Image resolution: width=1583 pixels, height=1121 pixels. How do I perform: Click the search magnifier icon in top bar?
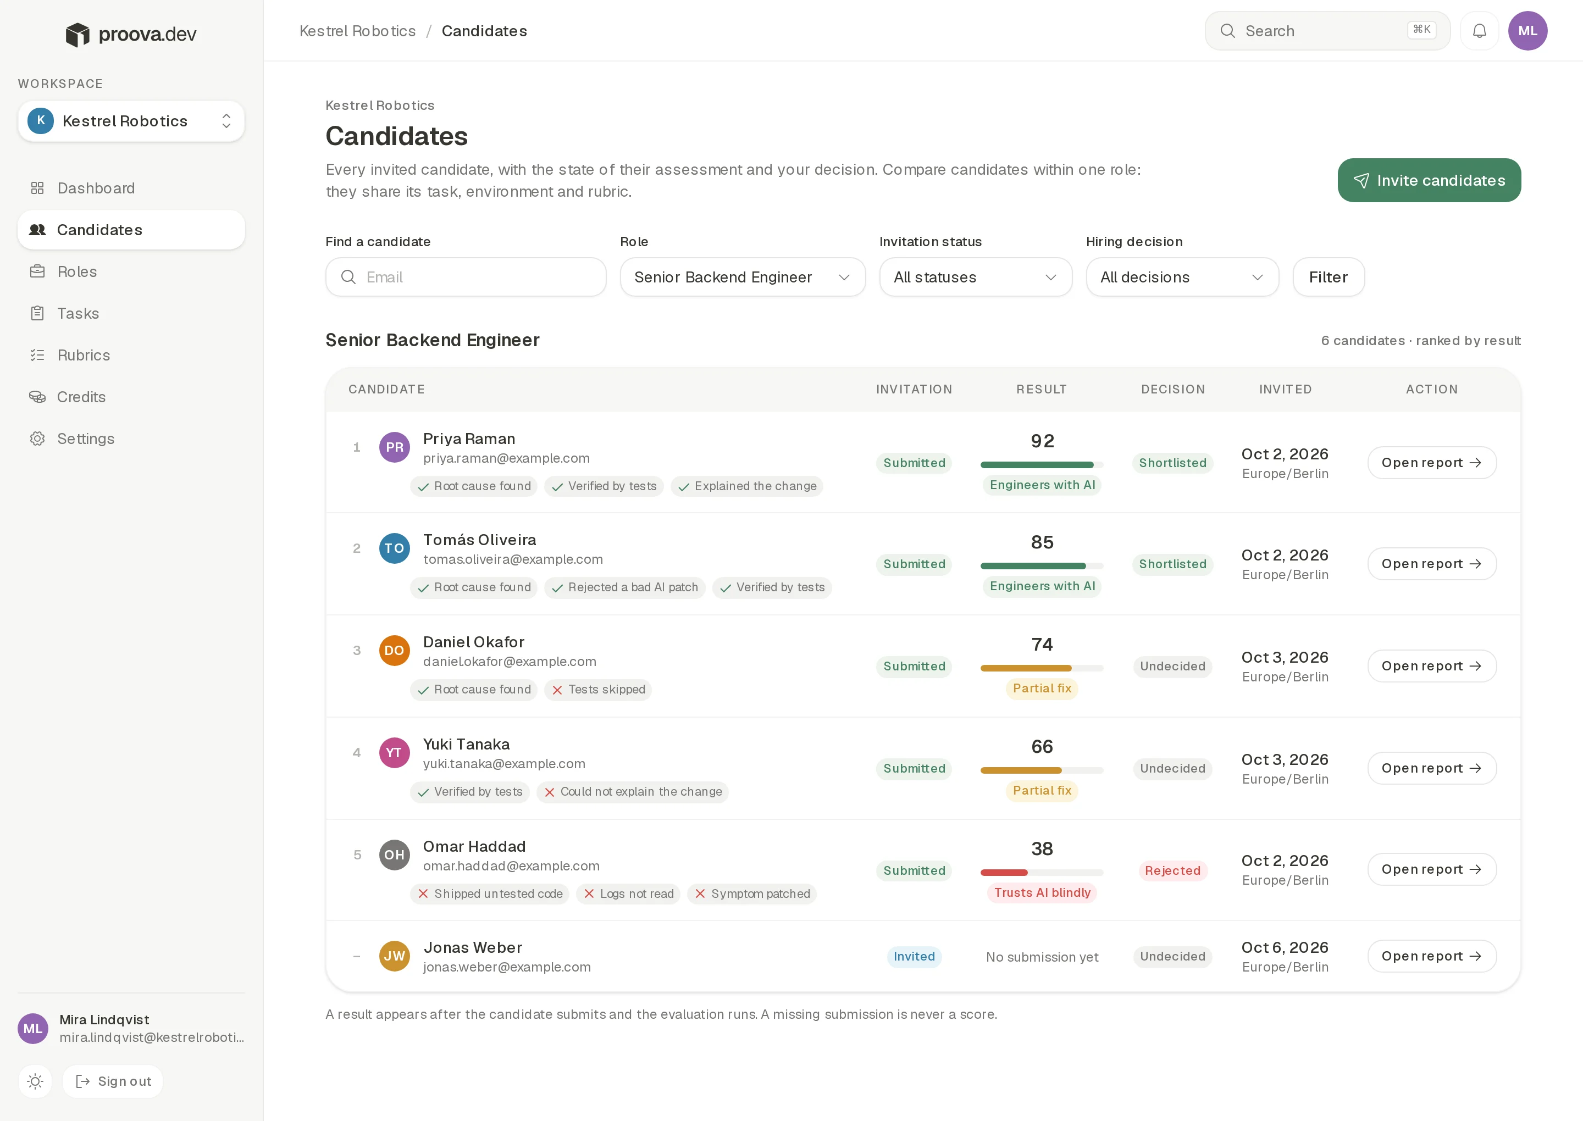1227,31
